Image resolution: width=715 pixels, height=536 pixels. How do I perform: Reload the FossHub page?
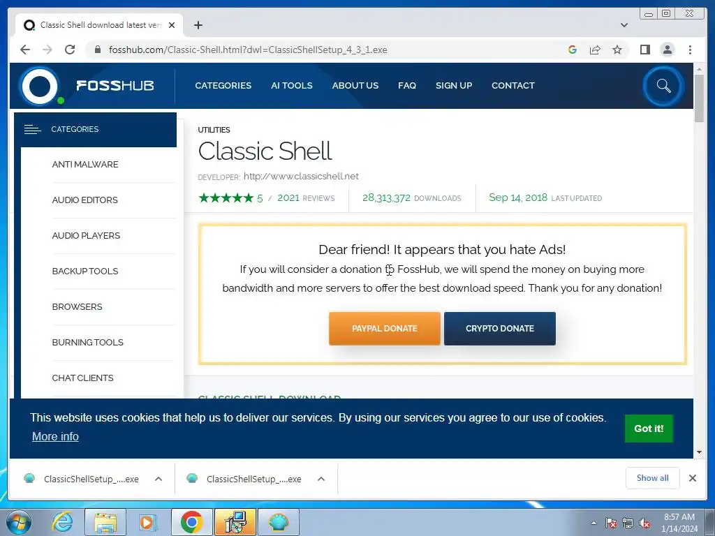point(70,50)
